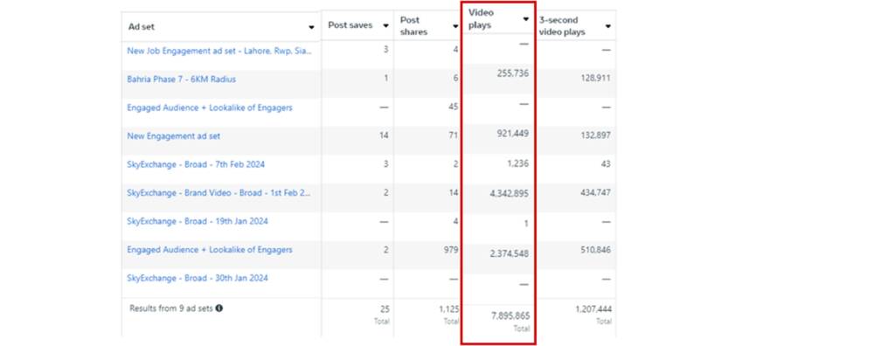Select the 7,895,865 total video plays cell
Image resolution: width=895 pixels, height=346 pixels.
click(510, 315)
